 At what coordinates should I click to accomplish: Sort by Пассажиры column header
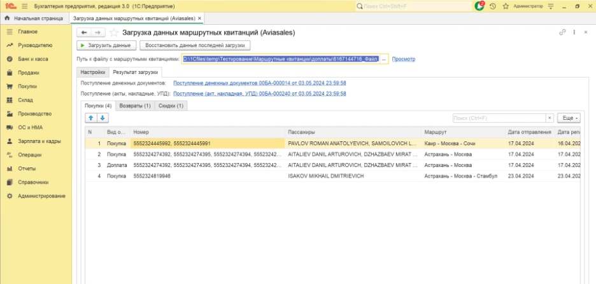tap(353, 132)
